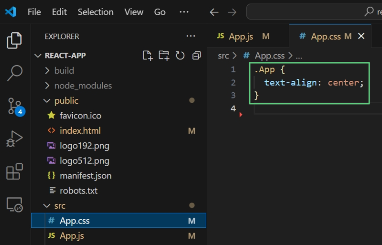Click line number 4 in the editor

click(x=233, y=108)
